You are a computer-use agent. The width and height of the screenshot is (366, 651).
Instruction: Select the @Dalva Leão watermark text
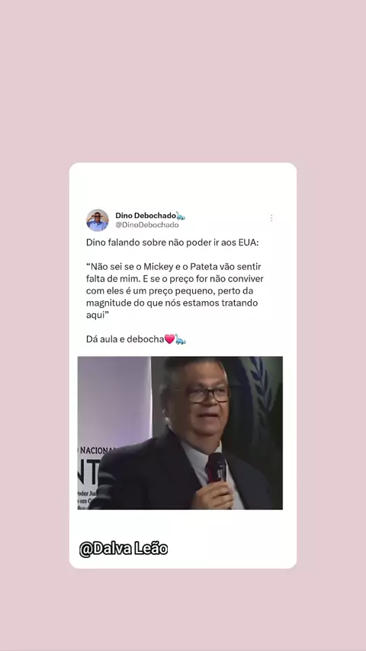coord(124,549)
